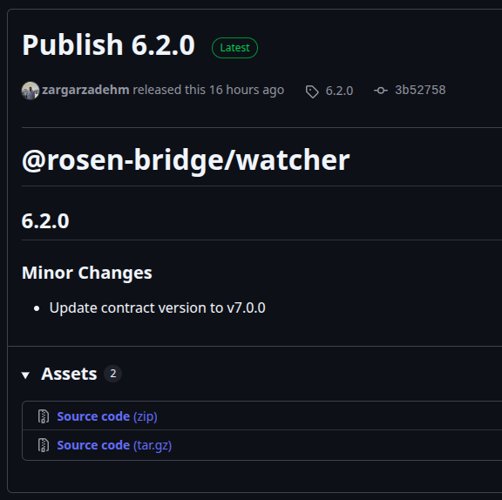The height and width of the screenshot is (500, 502).
Task: Click the "released this 16 hours ago" text
Action: (x=208, y=90)
